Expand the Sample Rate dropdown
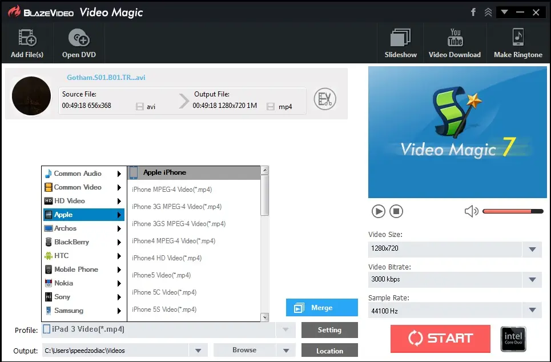The height and width of the screenshot is (362, 551). pos(532,311)
